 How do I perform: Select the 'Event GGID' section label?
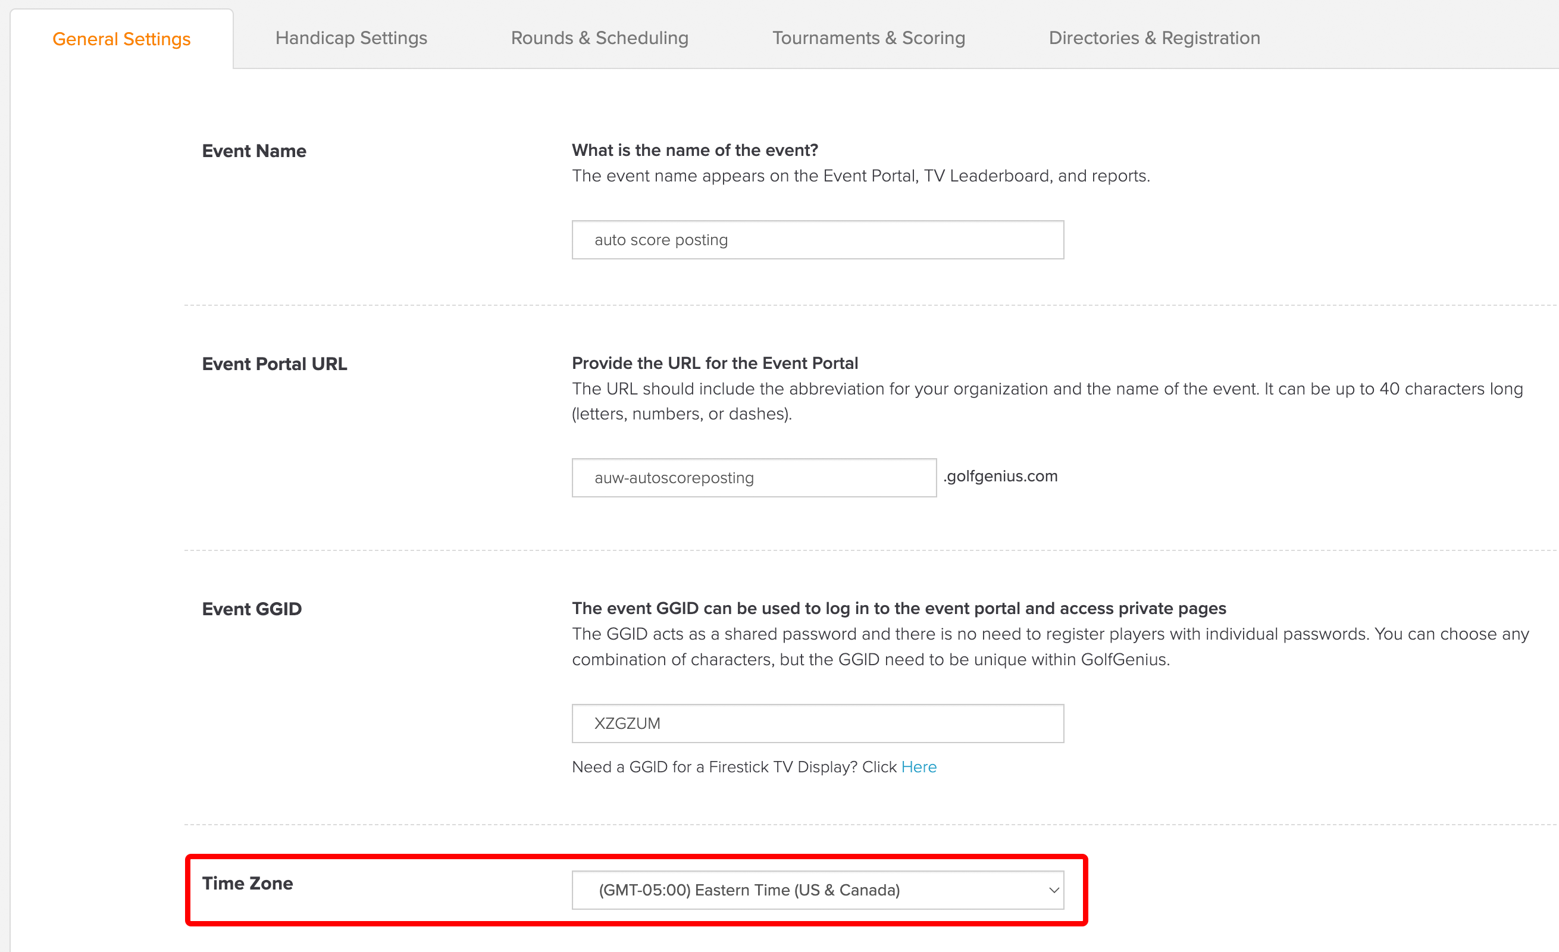(251, 609)
